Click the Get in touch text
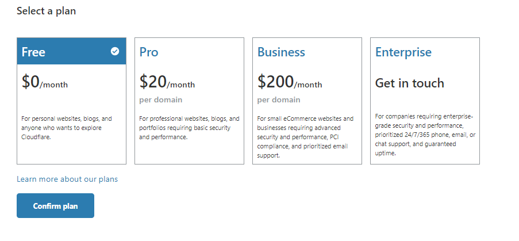Viewport: 519px width, 241px height. (x=409, y=83)
